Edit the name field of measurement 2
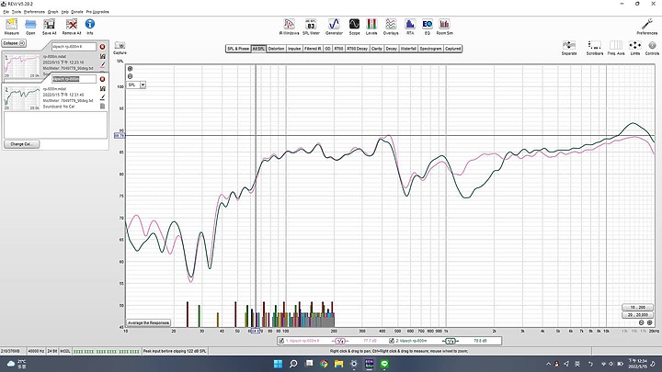662x372 pixels. [x=74, y=79]
